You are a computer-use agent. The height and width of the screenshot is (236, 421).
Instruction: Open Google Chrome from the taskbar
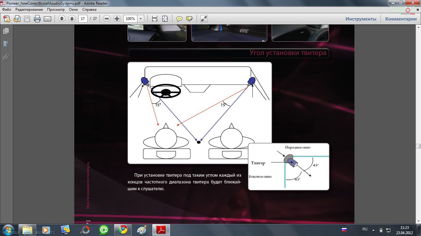(123, 230)
